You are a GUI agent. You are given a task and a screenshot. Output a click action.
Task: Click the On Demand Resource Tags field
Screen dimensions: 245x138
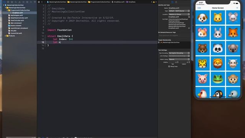pyautogui.click(x=174, y=36)
